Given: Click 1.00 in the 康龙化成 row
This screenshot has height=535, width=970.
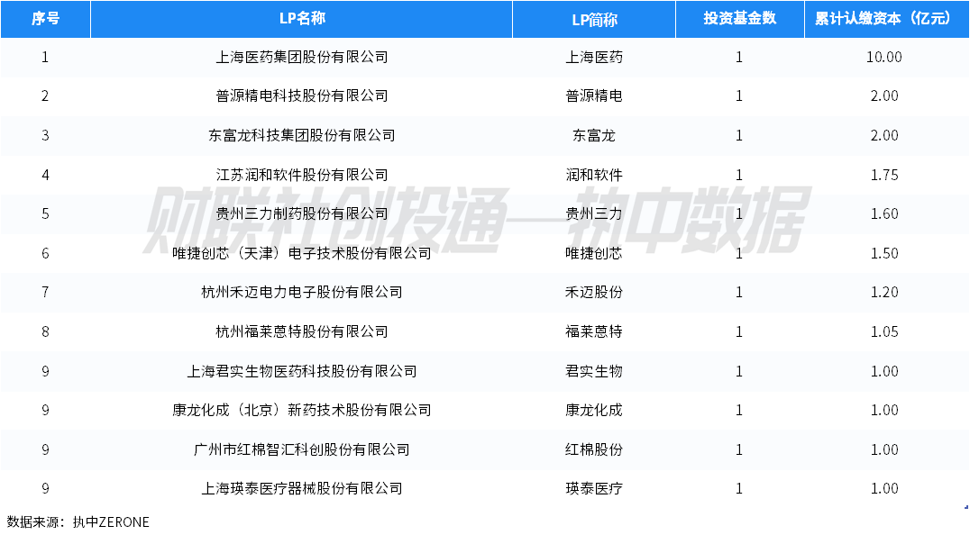Looking at the screenshot, I should pos(884,411).
